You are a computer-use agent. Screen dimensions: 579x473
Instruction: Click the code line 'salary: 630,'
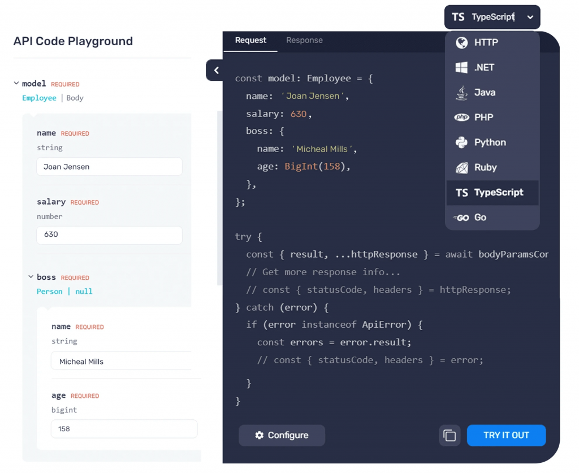pos(279,114)
